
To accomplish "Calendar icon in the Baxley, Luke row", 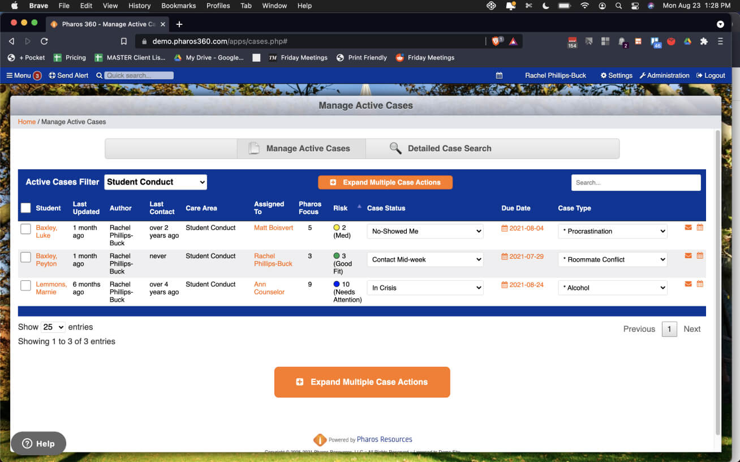I will pyautogui.click(x=700, y=228).
